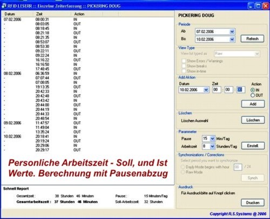
Task: Open the Pause minutes dropdown
Action: (x=212, y=139)
